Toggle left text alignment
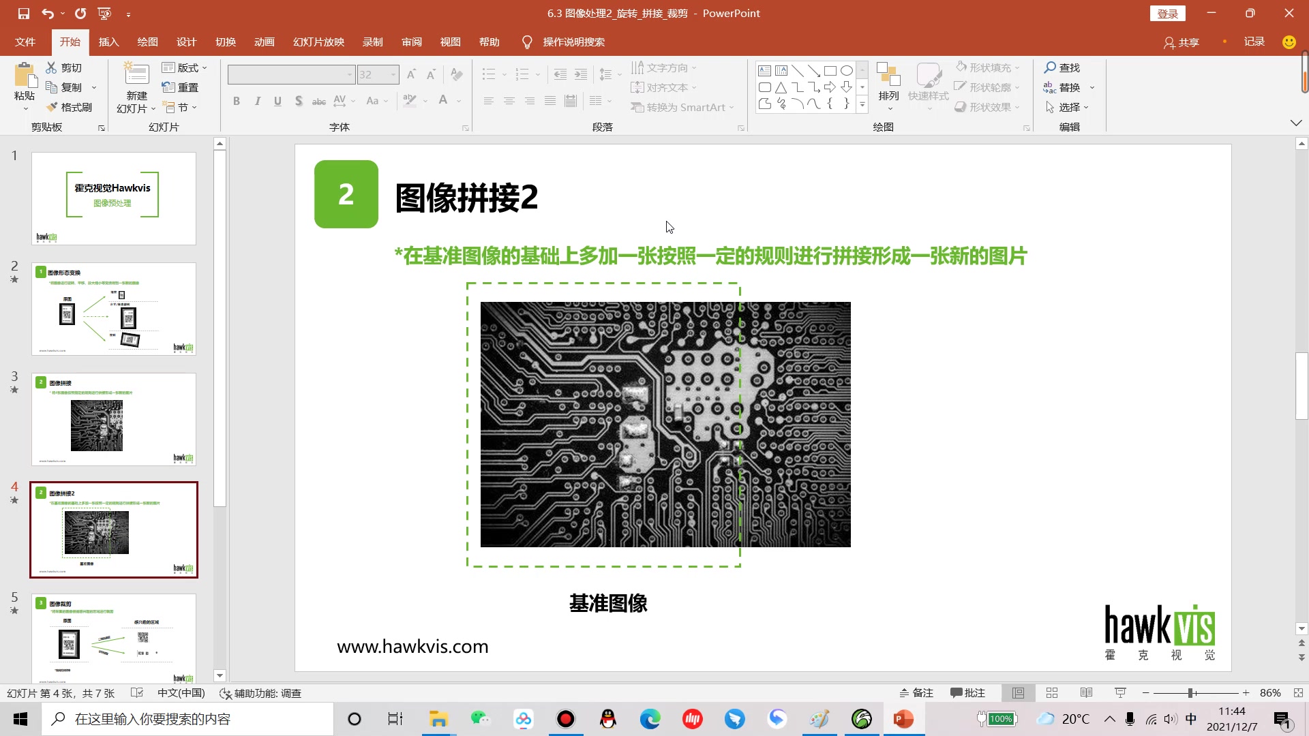The width and height of the screenshot is (1309, 736). 488,101
